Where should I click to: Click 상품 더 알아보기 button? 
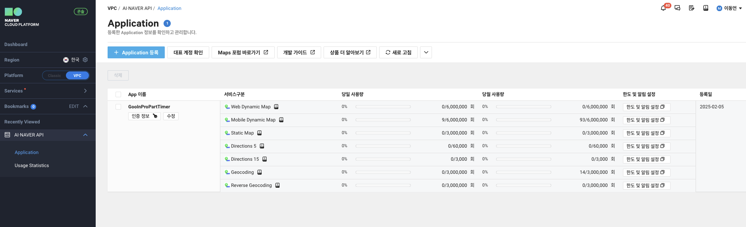(x=350, y=52)
